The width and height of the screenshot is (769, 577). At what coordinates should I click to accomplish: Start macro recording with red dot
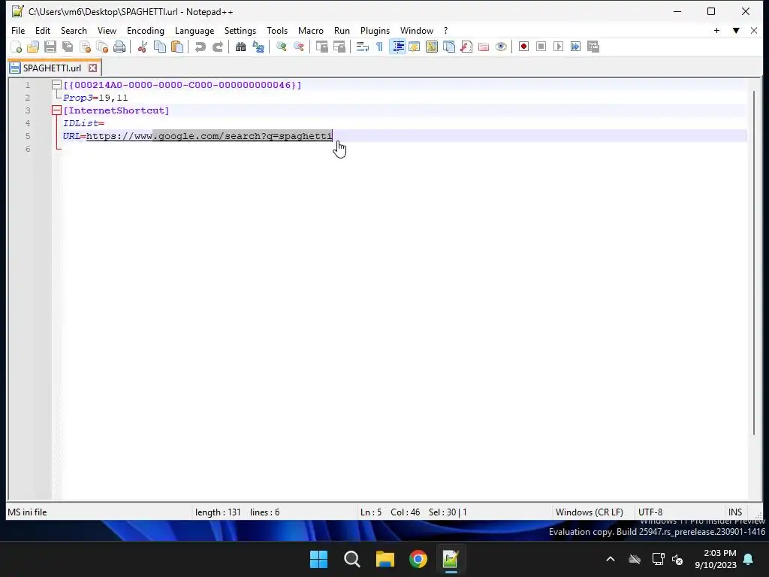point(523,47)
